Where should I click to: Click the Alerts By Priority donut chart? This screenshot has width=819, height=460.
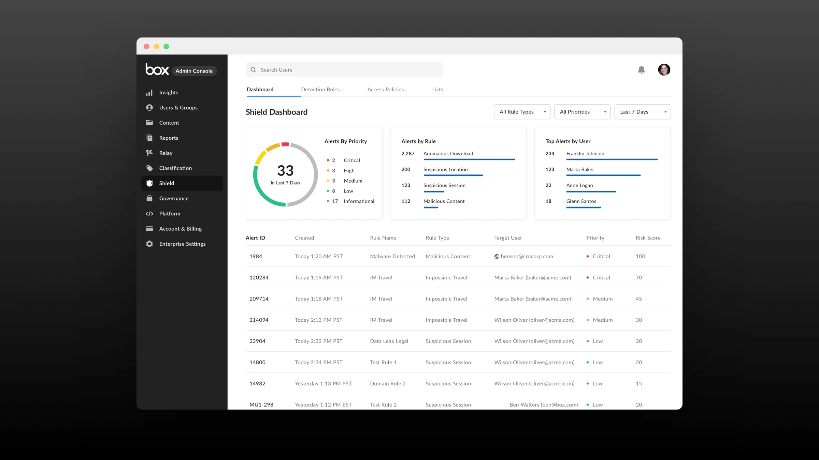(286, 174)
